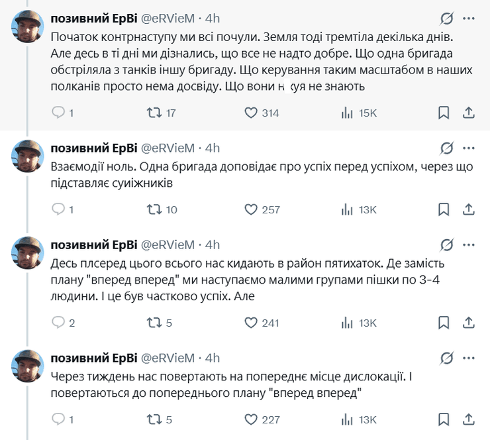Like the "Взаємодії ноль" tweet
Viewport: 490px width, 440px height.
coord(251,210)
